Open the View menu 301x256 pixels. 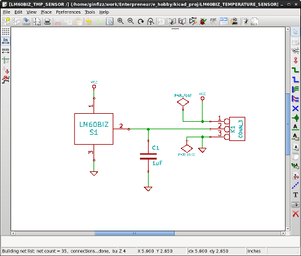[32, 12]
